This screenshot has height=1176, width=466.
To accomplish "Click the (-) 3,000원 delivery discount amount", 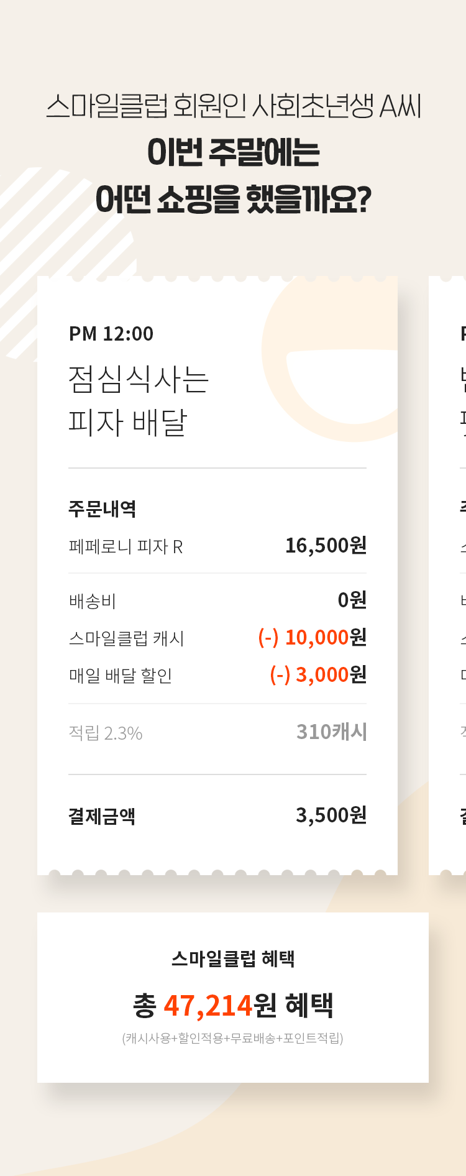I will pyautogui.click(x=318, y=675).
